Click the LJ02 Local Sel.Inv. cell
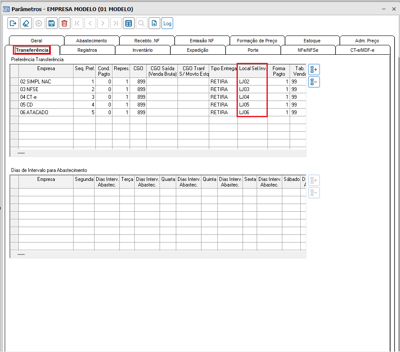The image size is (400, 352). [252, 82]
